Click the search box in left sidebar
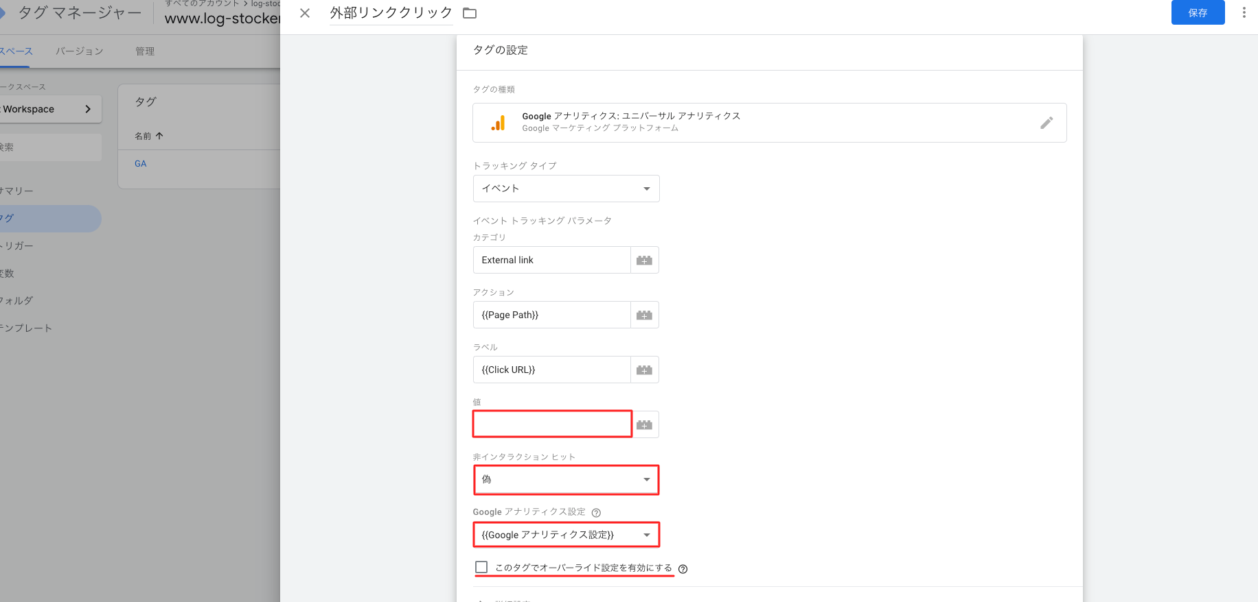Image resolution: width=1258 pixels, height=602 pixels. tap(49, 147)
